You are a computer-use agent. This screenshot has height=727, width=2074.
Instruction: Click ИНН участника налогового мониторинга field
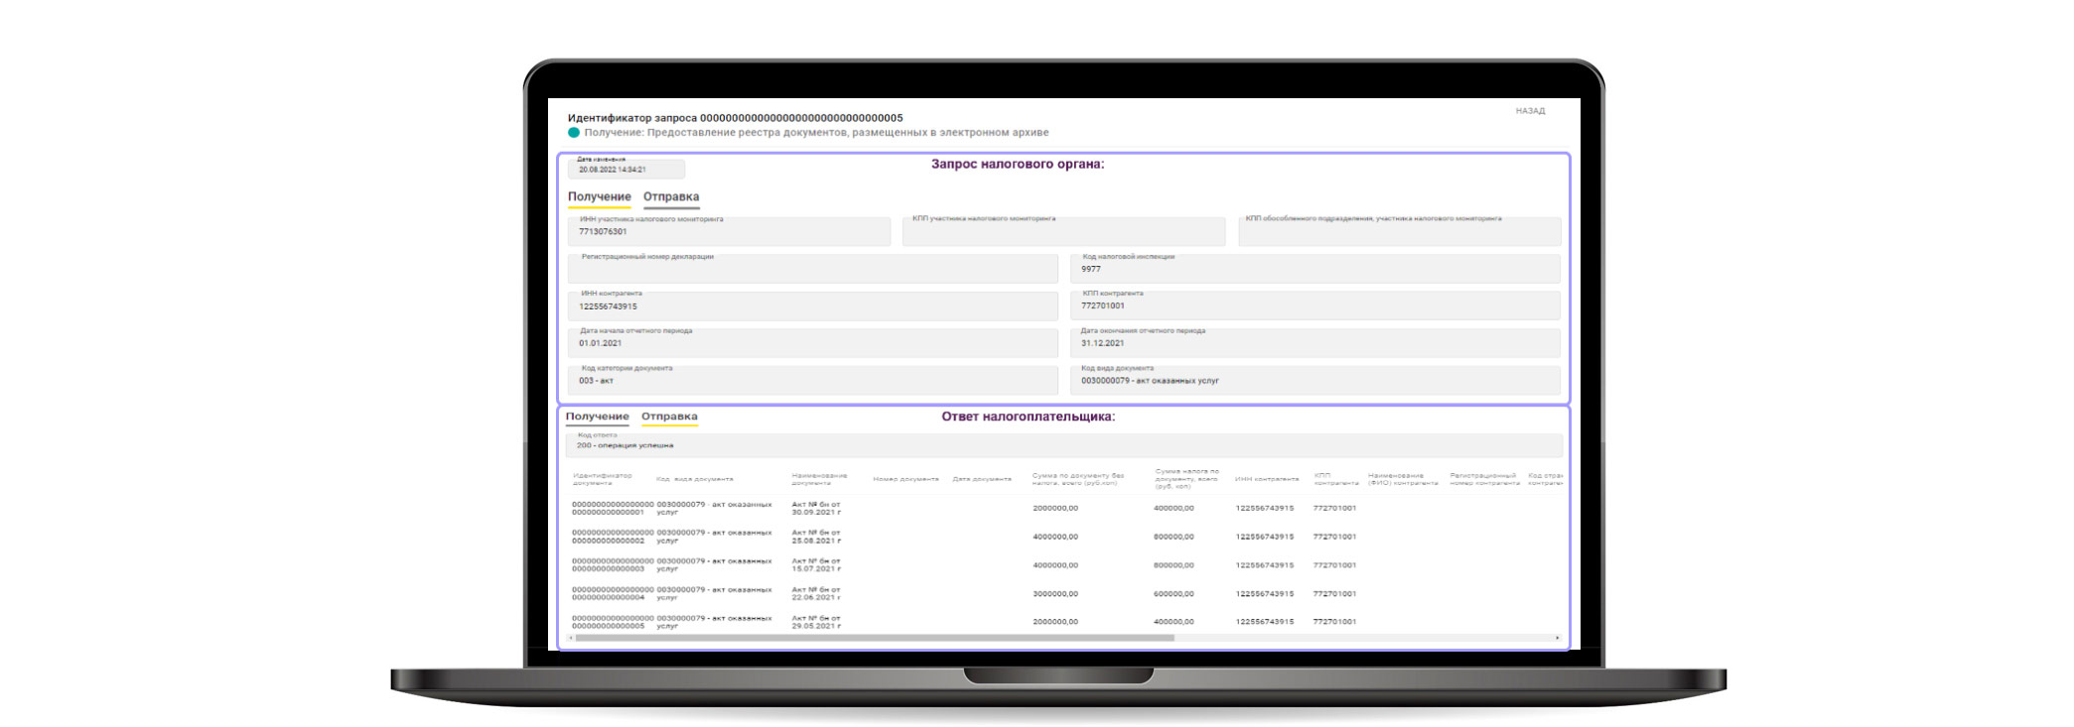(728, 232)
